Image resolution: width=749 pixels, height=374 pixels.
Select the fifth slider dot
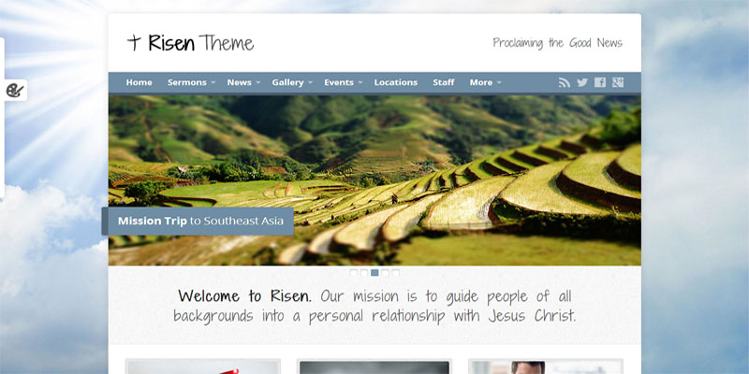[395, 273]
